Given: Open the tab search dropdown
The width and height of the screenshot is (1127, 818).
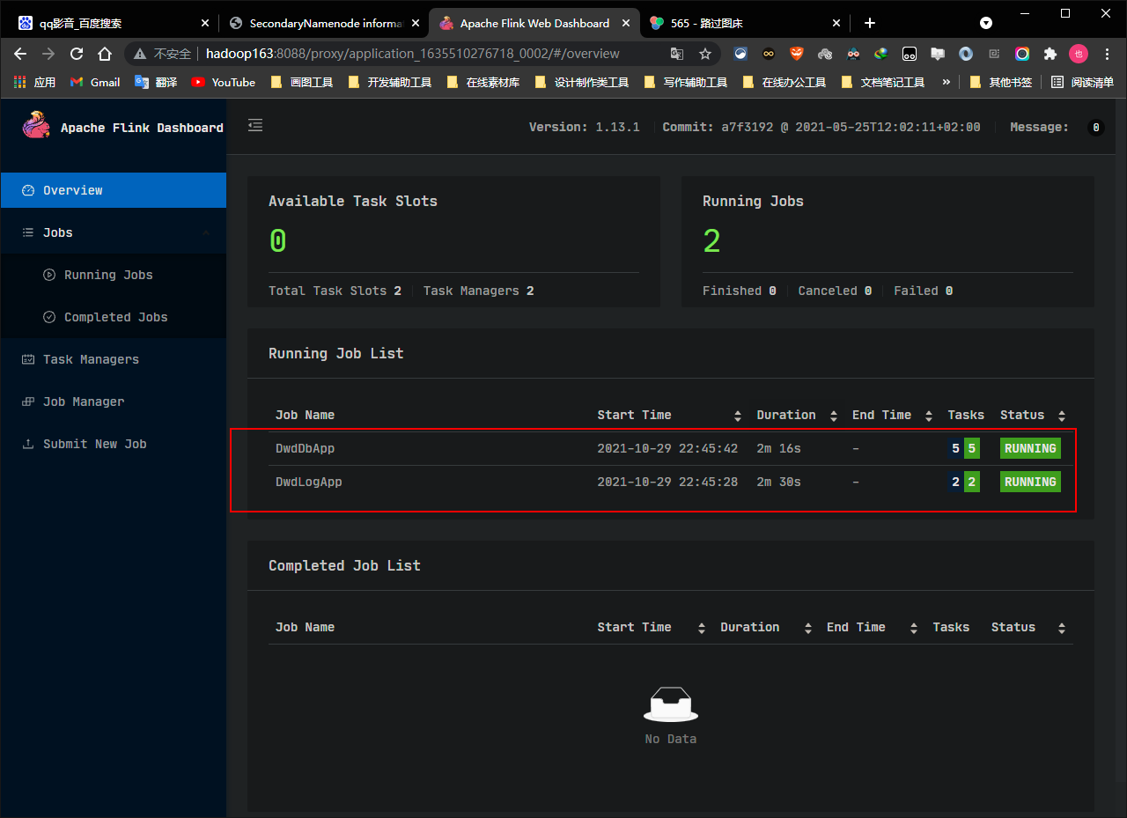Looking at the screenshot, I should pyautogui.click(x=986, y=23).
